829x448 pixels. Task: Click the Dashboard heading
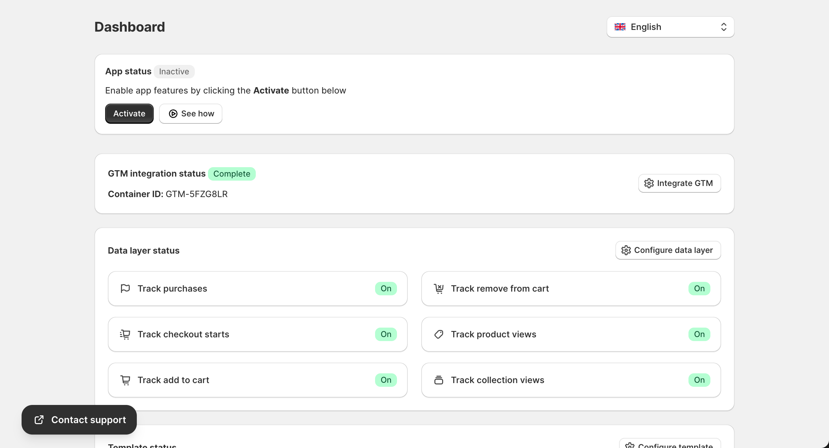129,27
